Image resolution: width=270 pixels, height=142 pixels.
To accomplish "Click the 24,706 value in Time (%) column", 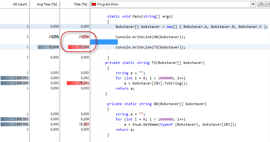I will tap(84, 37).
